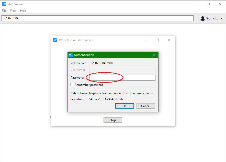Image resolution: width=226 pixels, height=162 pixels.
Task: Click the 'Authentication' dialog title text
Action: [84, 55]
